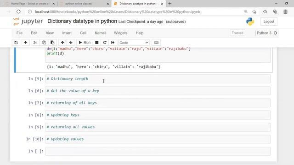Open the Edit menu

click(x=34, y=33)
